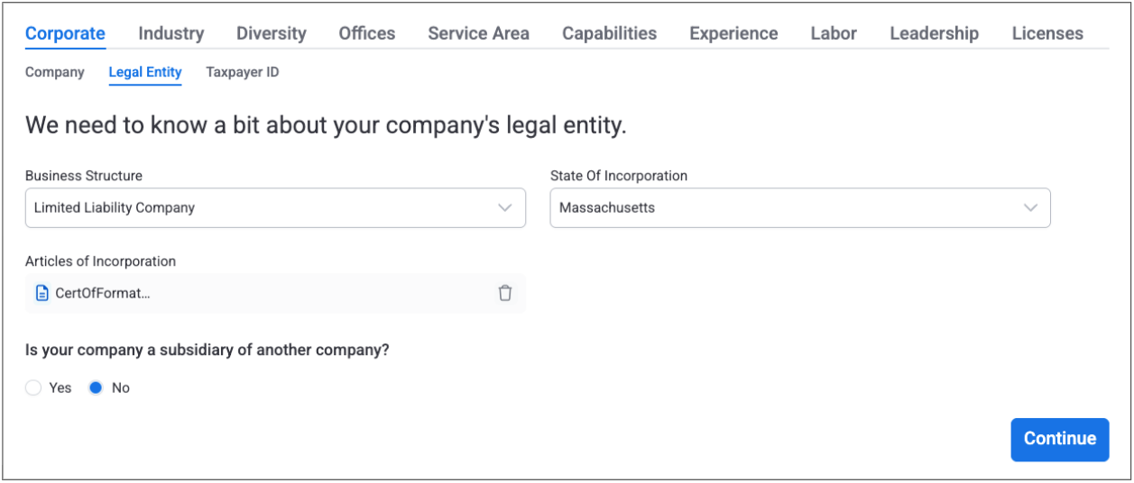Switch to the Industry tab
Screen dimensions: 1134x483
pyautogui.click(x=171, y=33)
